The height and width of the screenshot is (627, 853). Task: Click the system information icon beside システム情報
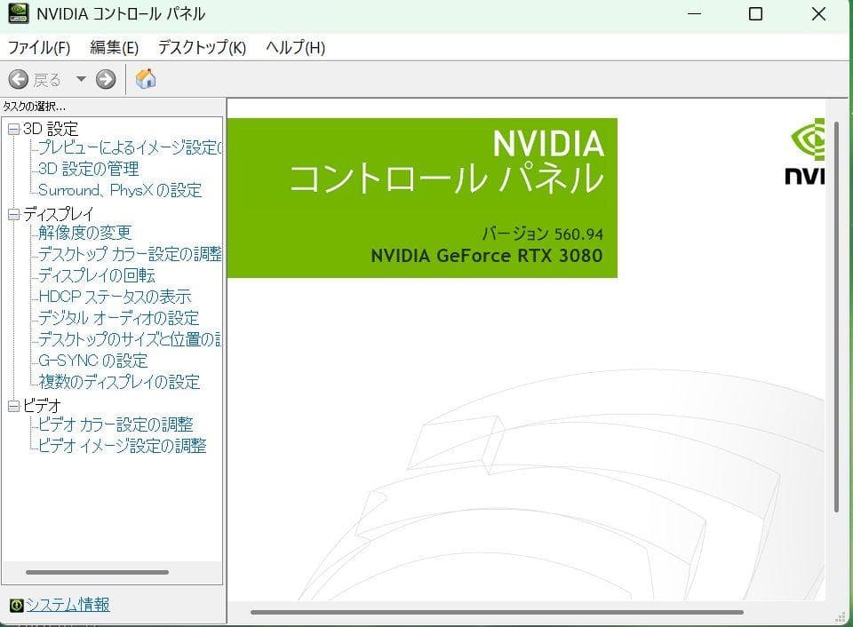pyautogui.click(x=16, y=605)
